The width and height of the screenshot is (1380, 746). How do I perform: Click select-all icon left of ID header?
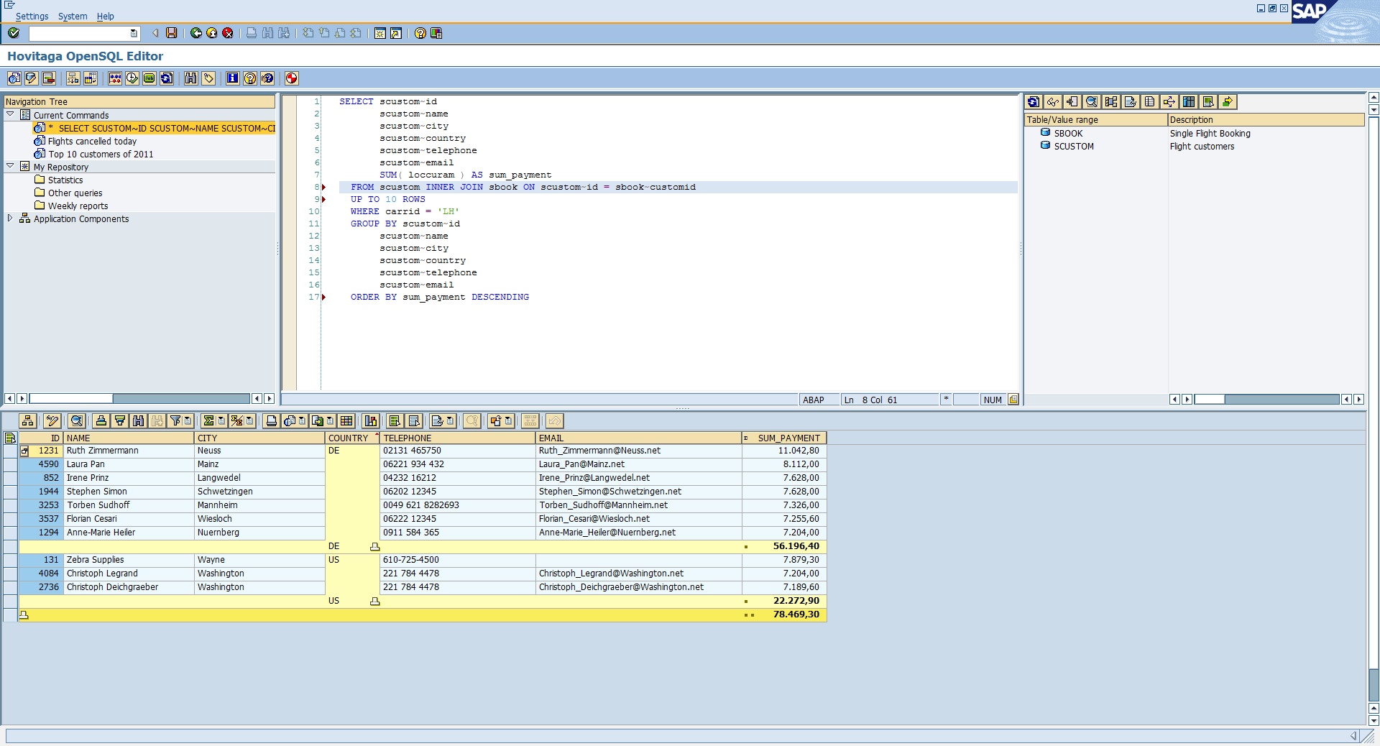pos(10,438)
